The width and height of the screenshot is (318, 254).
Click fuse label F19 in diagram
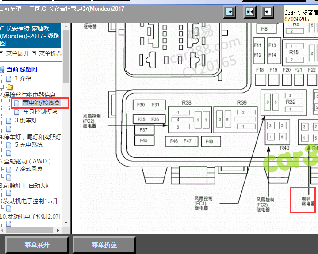(x=273, y=70)
